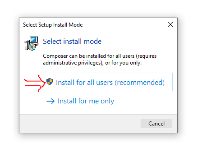Image resolution: width=207 pixels, height=163 pixels.
Task: Choose Install for all users (recommended)
Action: (x=108, y=82)
